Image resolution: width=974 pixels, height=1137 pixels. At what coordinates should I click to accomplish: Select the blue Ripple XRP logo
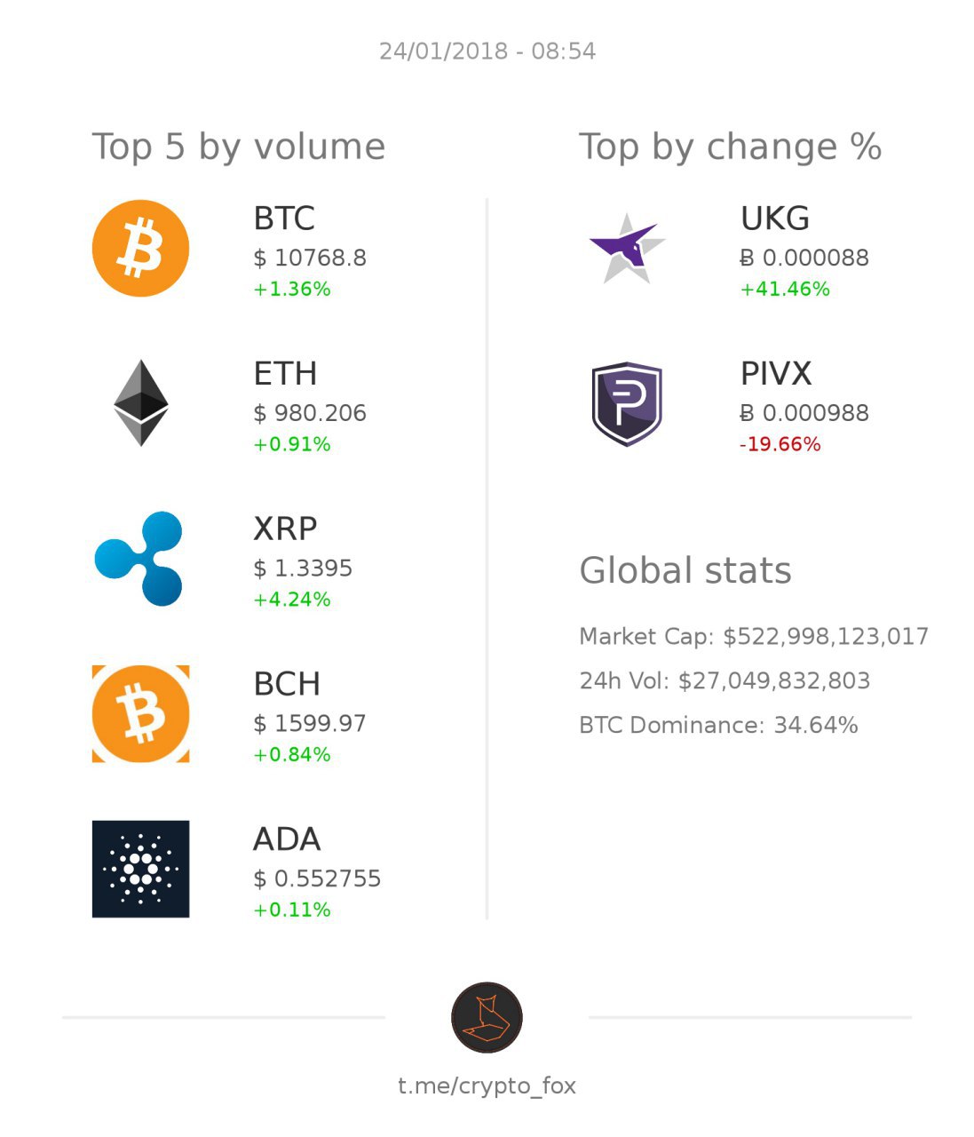[x=139, y=559]
